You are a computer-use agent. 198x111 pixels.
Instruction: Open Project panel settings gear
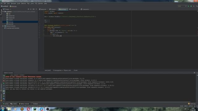[x=34, y=9]
